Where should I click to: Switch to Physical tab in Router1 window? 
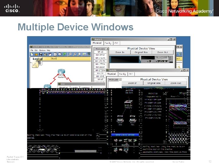(97, 43)
